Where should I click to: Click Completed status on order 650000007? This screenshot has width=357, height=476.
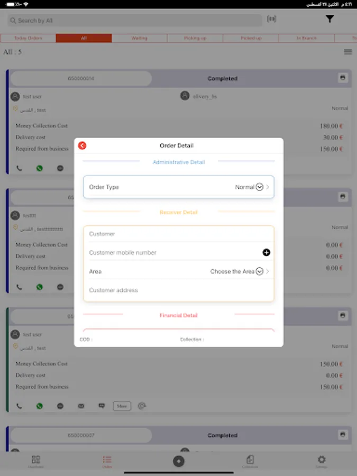223,435
